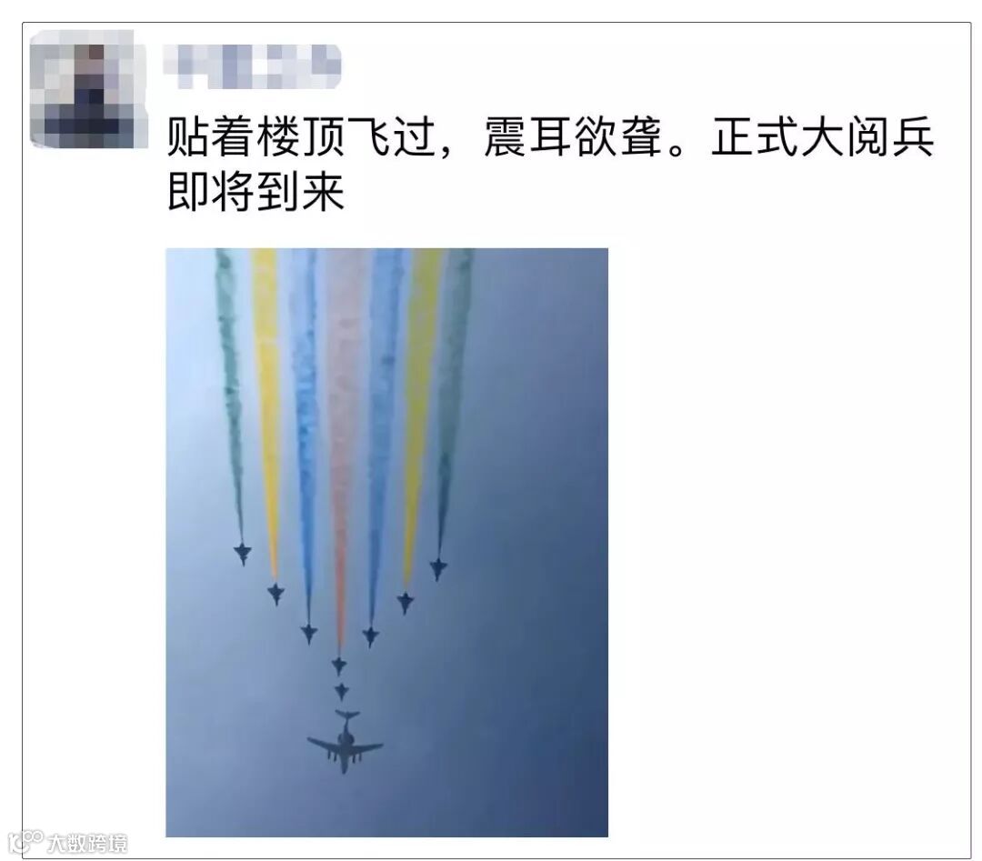982x861 pixels.
Task: Click the leftmost green smoke trail
Action: click(230, 395)
